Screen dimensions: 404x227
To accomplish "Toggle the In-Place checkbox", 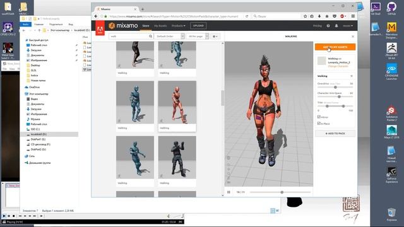I will pos(319,124).
